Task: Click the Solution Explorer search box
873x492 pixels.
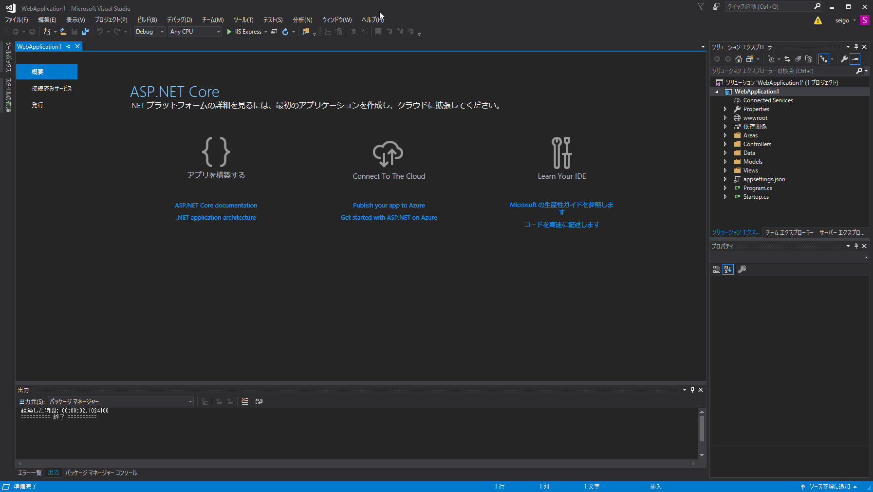Action: pyautogui.click(x=779, y=71)
